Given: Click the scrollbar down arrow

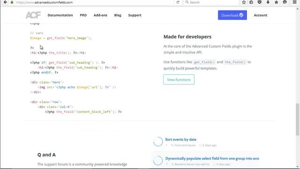Looking at the screenshot, I should click(297, 167).
